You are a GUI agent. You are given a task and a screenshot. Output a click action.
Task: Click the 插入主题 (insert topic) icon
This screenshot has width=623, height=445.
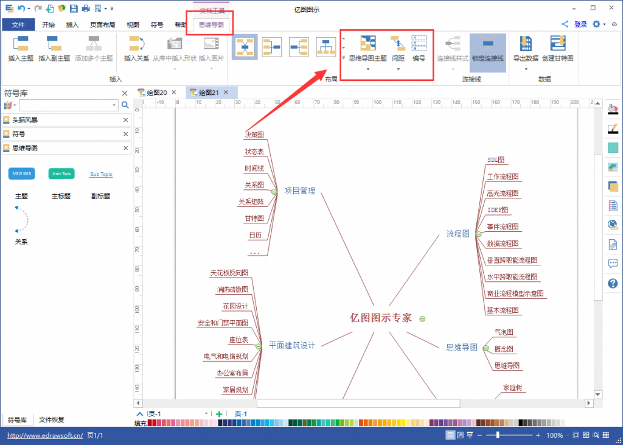point(21,43)
